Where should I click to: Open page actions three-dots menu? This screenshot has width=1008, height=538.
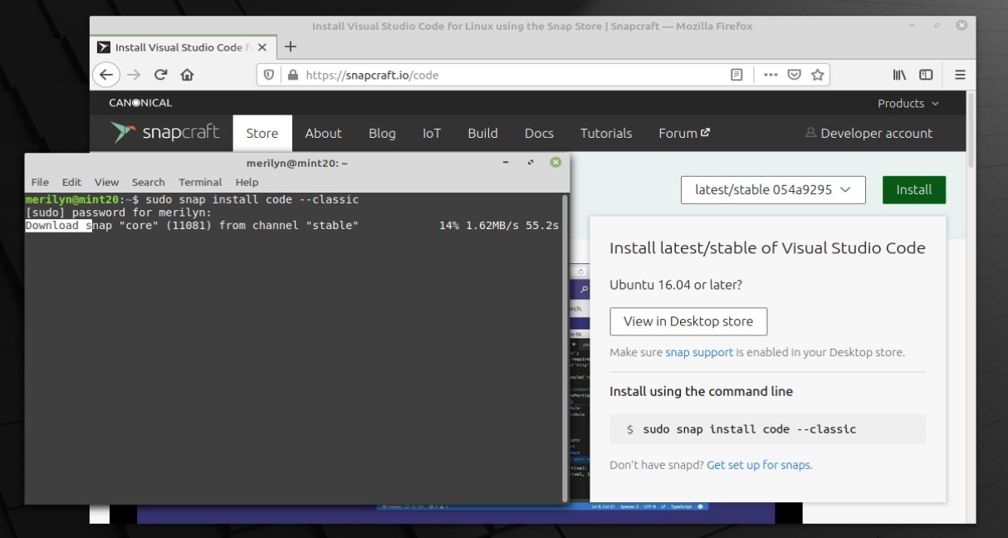771,75
